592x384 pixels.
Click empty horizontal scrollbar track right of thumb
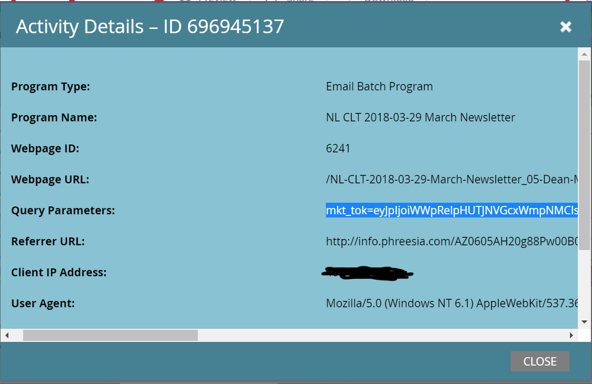pyautogui.click(x=380, y=335)
